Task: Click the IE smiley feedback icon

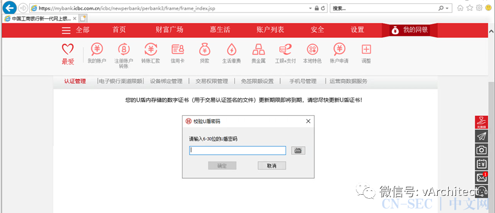Action: coord(488,8)
